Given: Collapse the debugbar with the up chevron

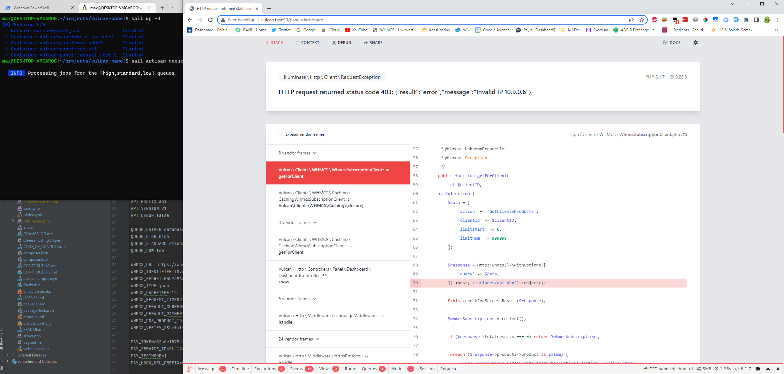Looking at the screenshot, I should 768,369.
